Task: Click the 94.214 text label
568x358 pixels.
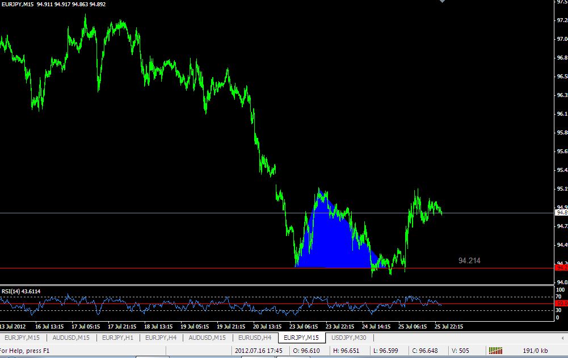Action: [469, 260]
